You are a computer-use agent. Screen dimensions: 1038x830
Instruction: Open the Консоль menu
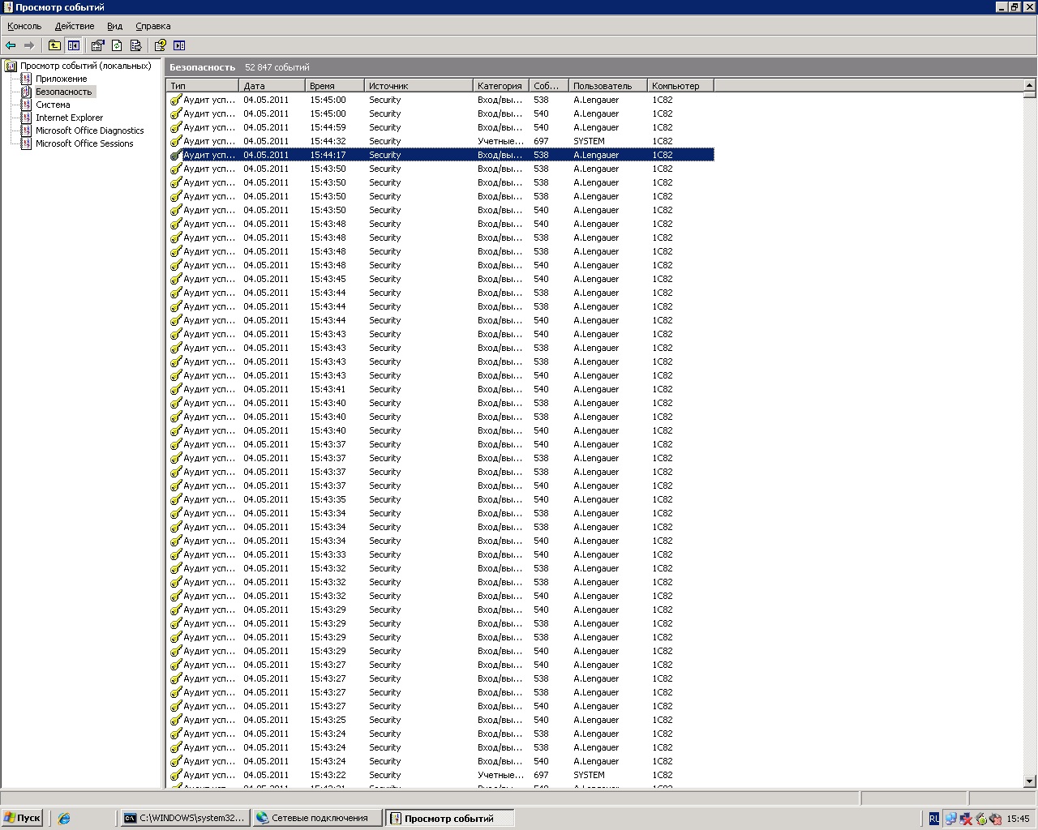tap(24, 26)
